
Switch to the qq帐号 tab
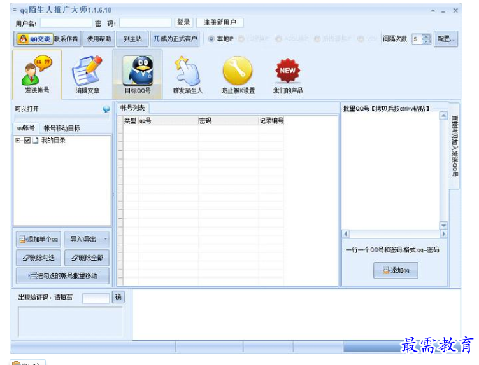click(x=25, y=128)
